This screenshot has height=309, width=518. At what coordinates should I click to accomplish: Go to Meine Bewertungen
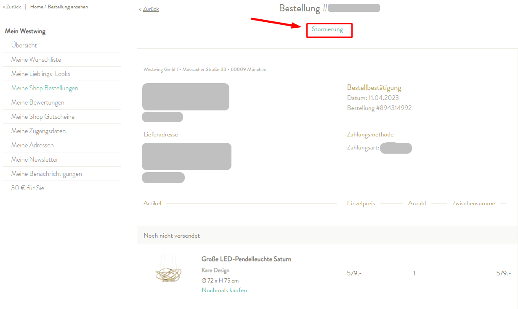pyautogui.click(x=38, y=102)
